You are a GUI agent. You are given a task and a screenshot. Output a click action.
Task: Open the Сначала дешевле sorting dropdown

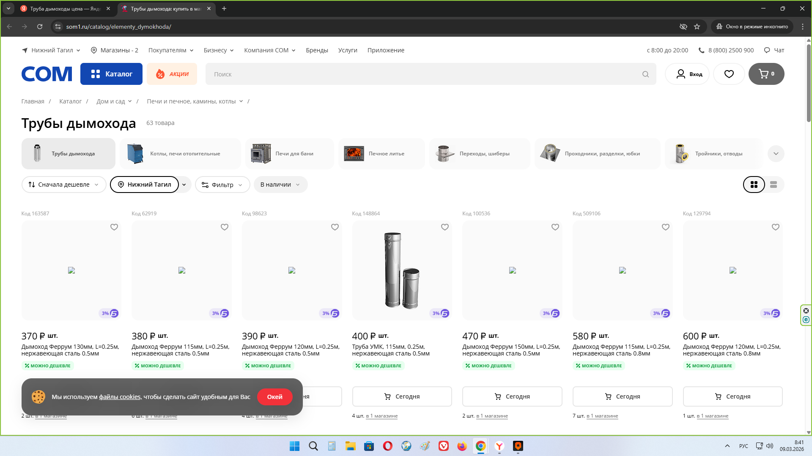[x=63, y=185]
